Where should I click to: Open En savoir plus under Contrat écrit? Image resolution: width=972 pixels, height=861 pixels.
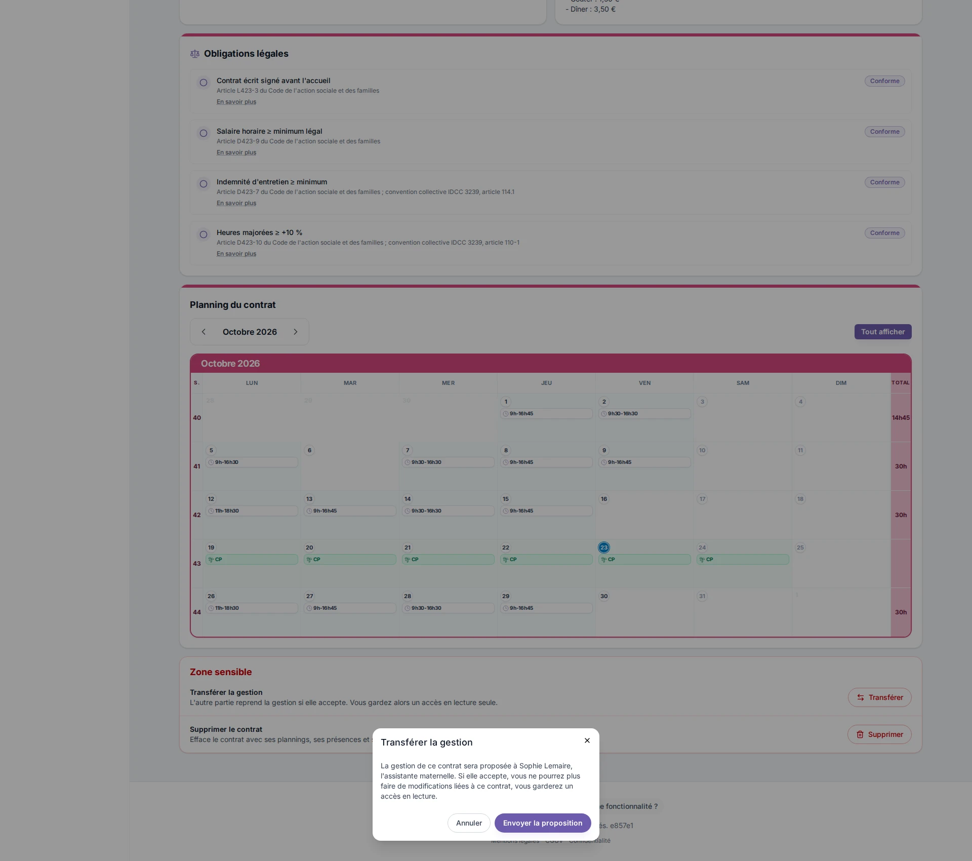click(236, 102)
